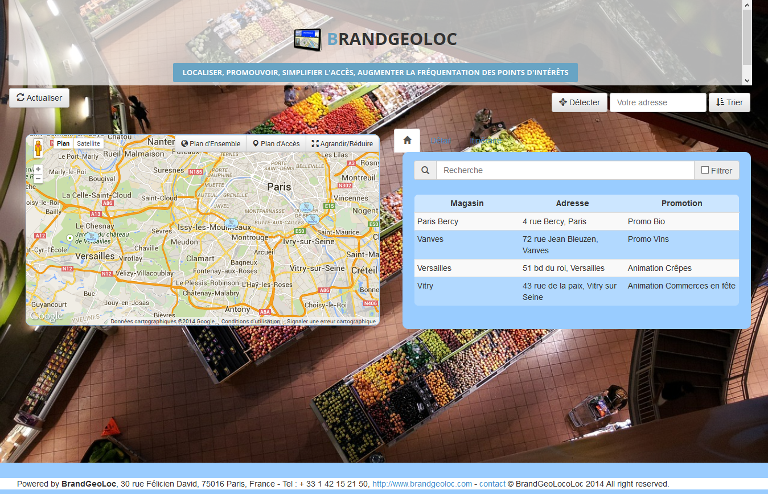Zoom out the map with minus button
Screen dimensions: 768x494
(x=38, y=179)
